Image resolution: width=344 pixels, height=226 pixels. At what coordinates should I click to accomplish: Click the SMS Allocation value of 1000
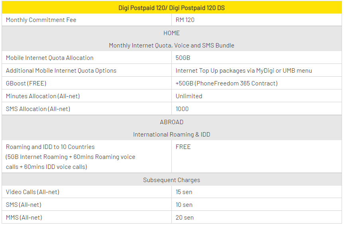click(182, 109)
